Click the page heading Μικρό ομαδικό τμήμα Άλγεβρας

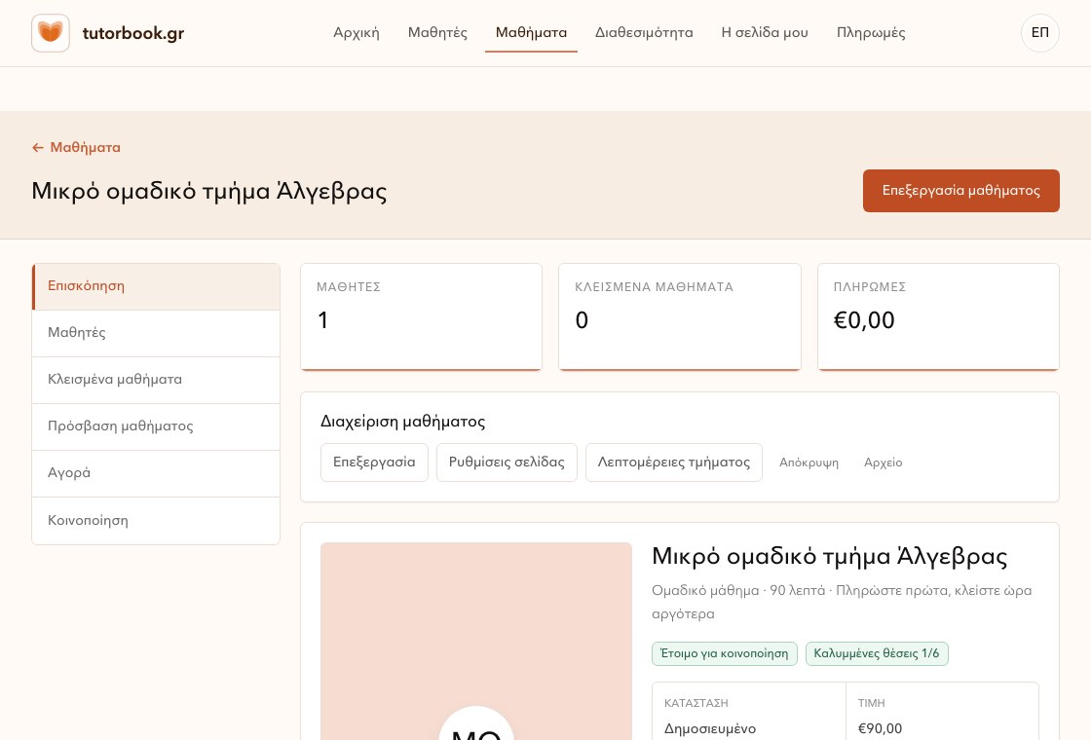point(208,191)
